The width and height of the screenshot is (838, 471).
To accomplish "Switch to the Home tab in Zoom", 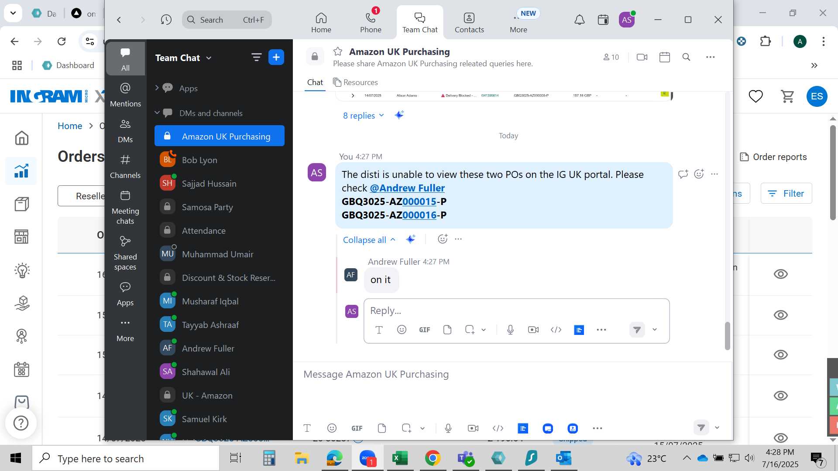I will click(321, 23).
